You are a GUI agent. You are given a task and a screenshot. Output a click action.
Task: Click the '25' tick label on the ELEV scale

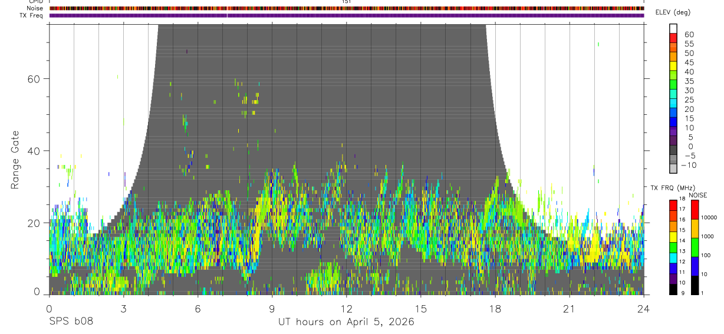click(689, 100)
